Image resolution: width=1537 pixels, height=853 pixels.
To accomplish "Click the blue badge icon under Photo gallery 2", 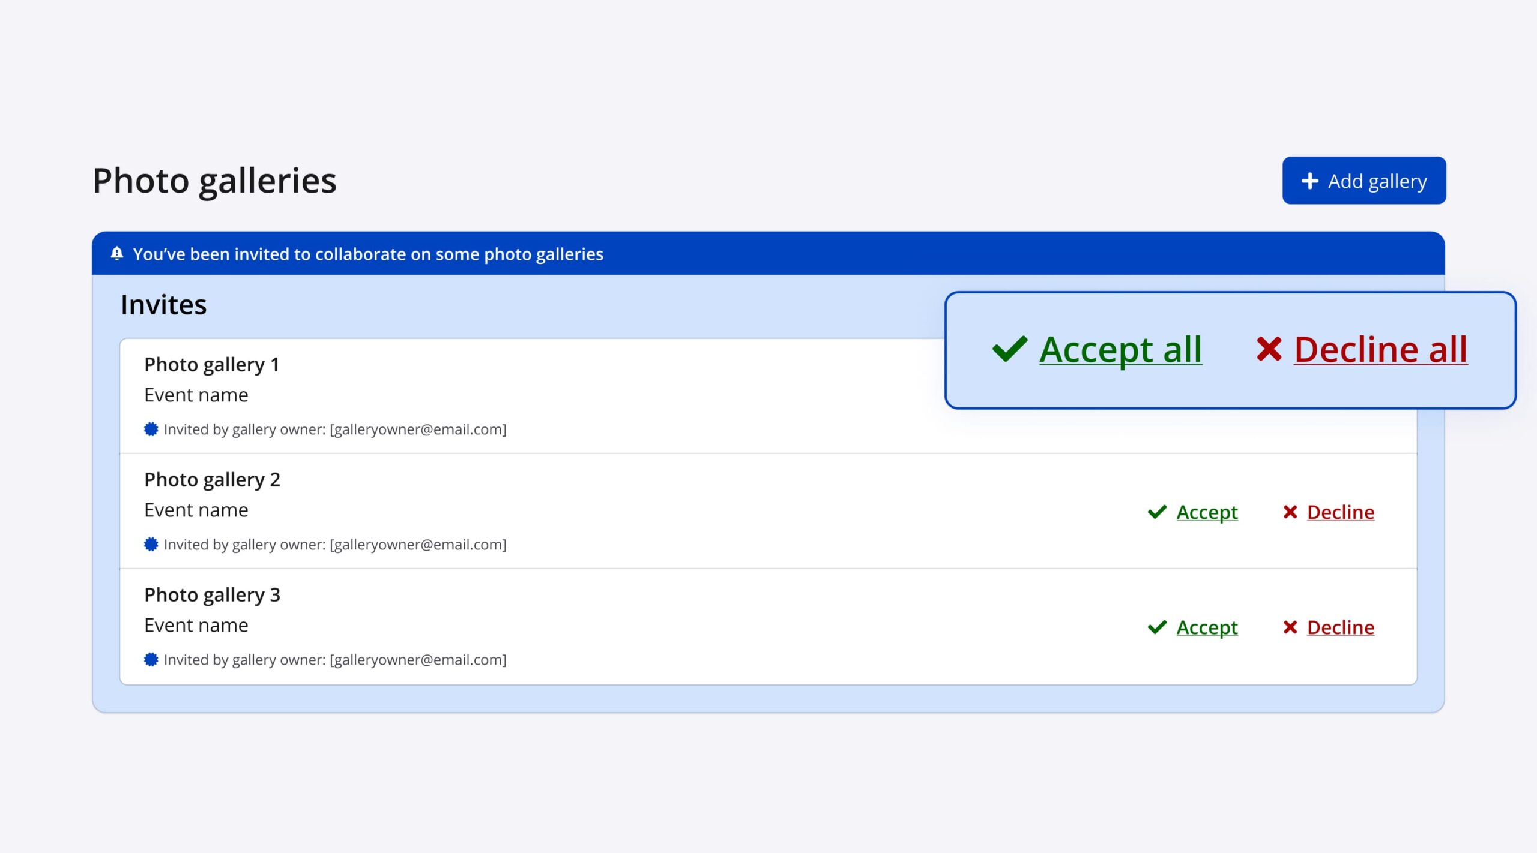I will click(x=151, y=545).
